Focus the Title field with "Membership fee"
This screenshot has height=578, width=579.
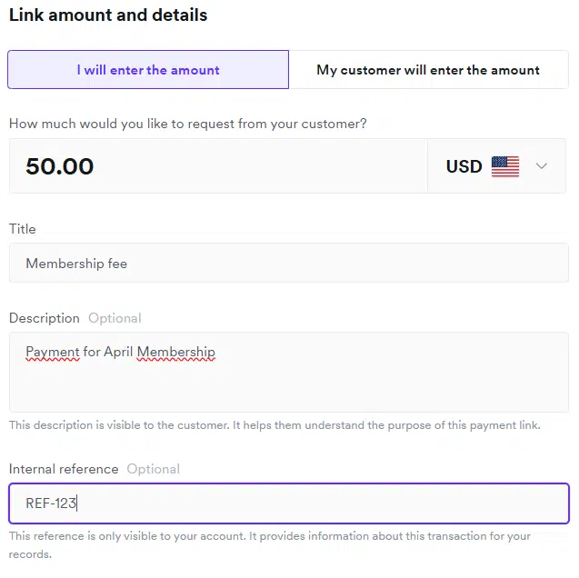(288, 264)
